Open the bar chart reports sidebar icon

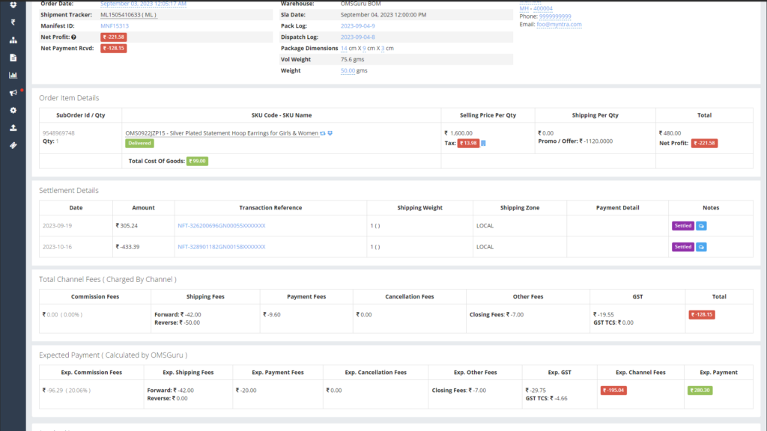coord(13,75)
